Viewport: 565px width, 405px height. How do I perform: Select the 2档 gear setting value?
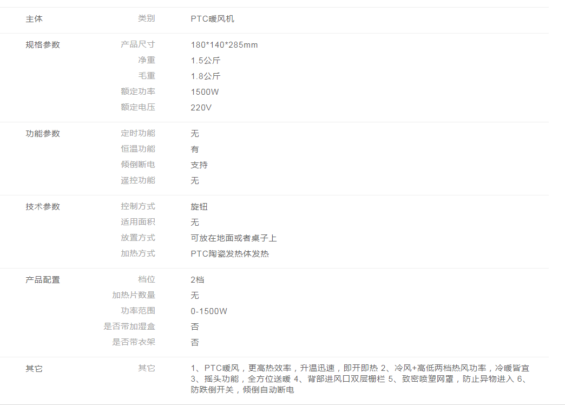click(x=197, y=280)
